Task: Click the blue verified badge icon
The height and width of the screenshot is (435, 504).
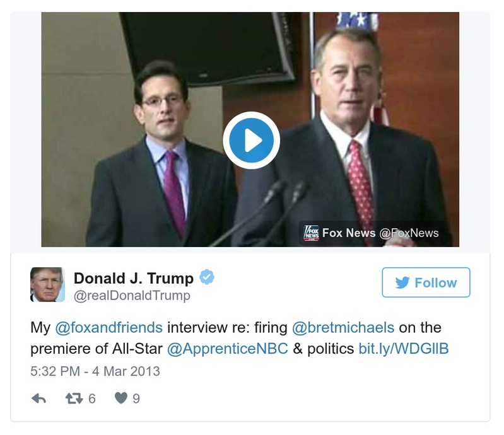Action: [x=207, y=277]
